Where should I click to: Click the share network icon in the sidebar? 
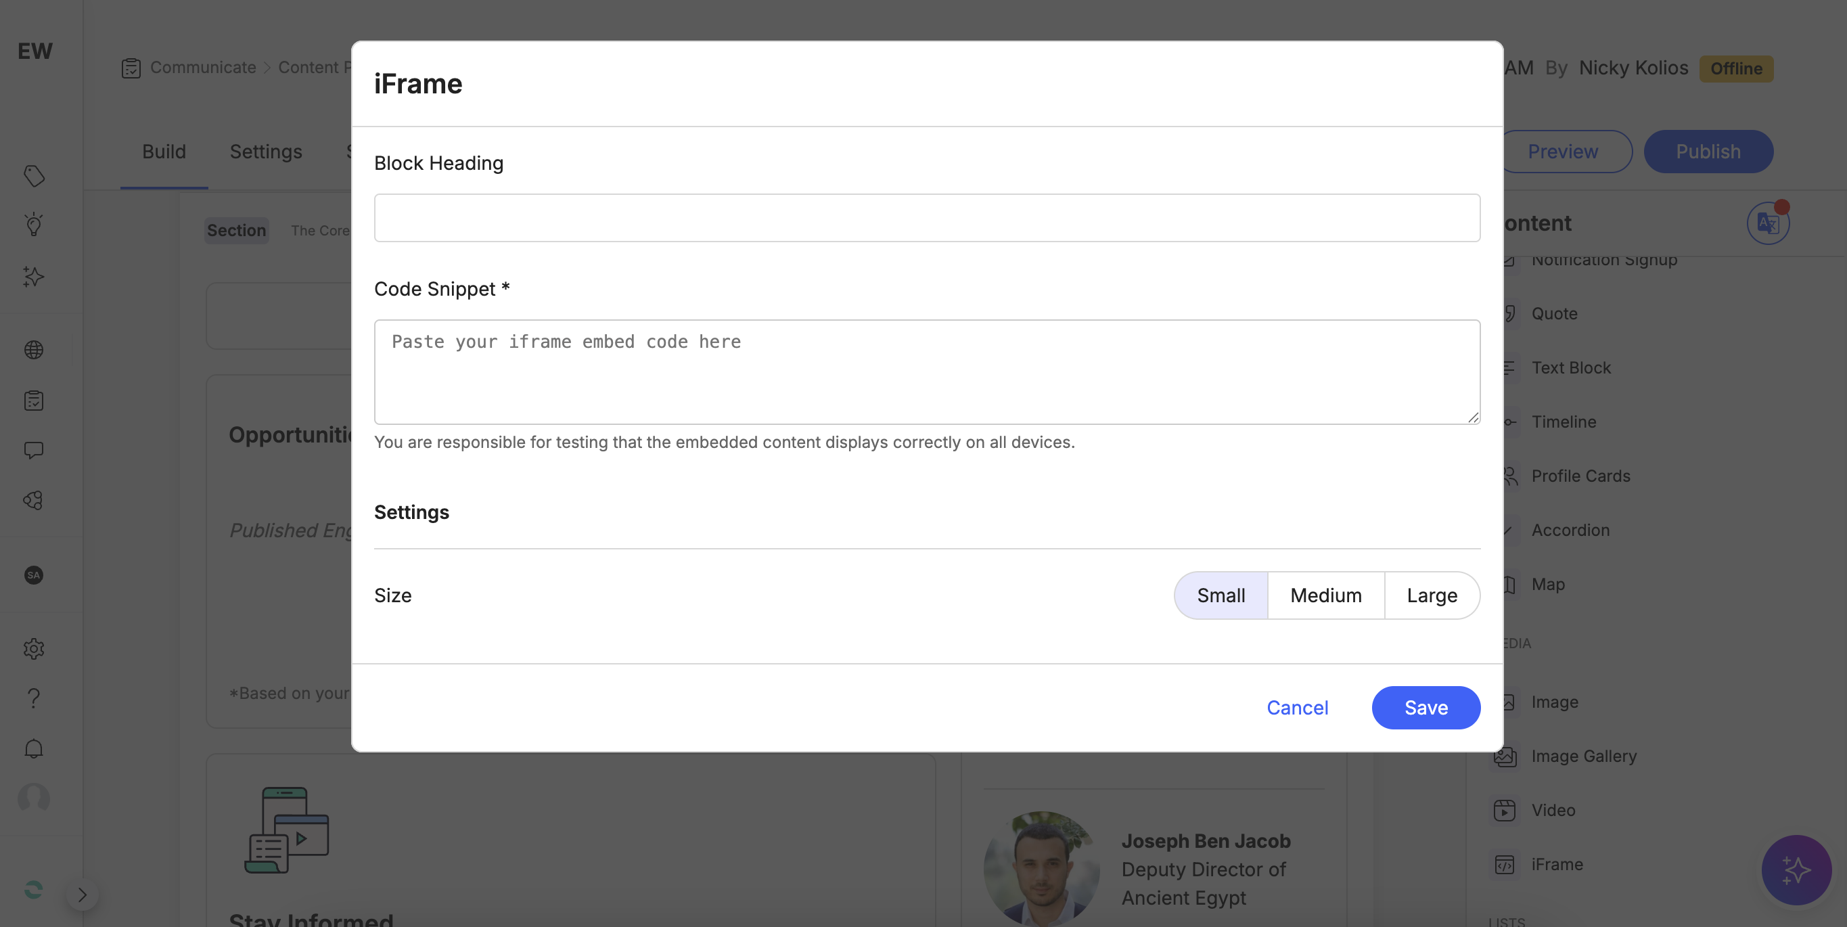click(34, 501)
